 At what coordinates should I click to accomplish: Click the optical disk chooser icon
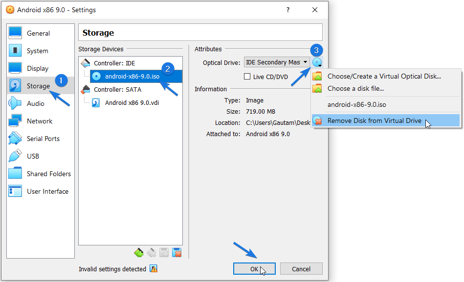(317, 62)
